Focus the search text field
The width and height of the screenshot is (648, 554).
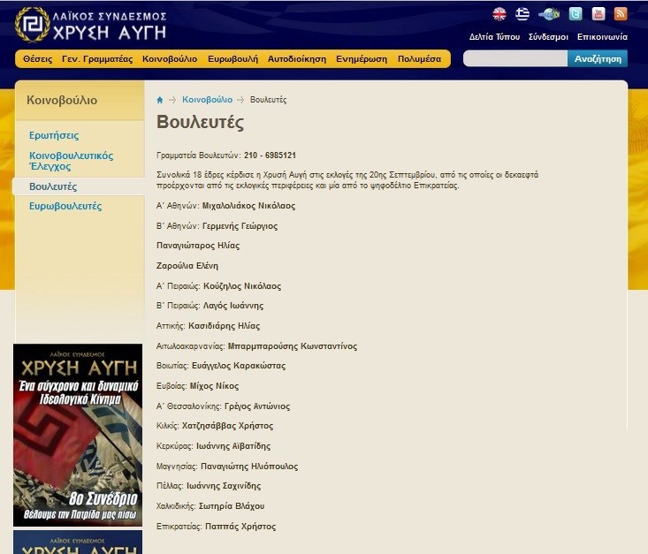(x=515, y=58)
